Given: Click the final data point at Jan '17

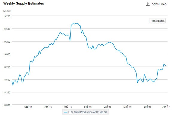Looking at the screenshot, I should [166, 66].
